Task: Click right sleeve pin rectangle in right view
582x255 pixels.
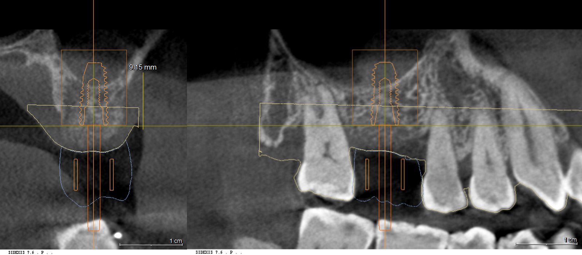Action: [x=403, y=174]
